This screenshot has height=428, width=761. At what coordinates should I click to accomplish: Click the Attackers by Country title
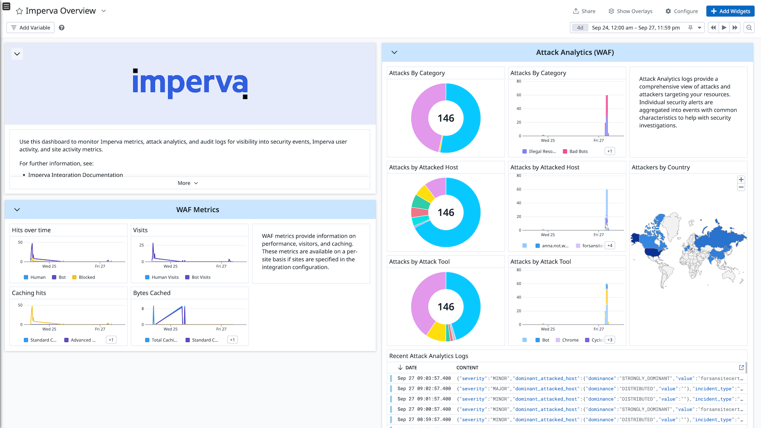pyautogui.click(x=661, y=167)
